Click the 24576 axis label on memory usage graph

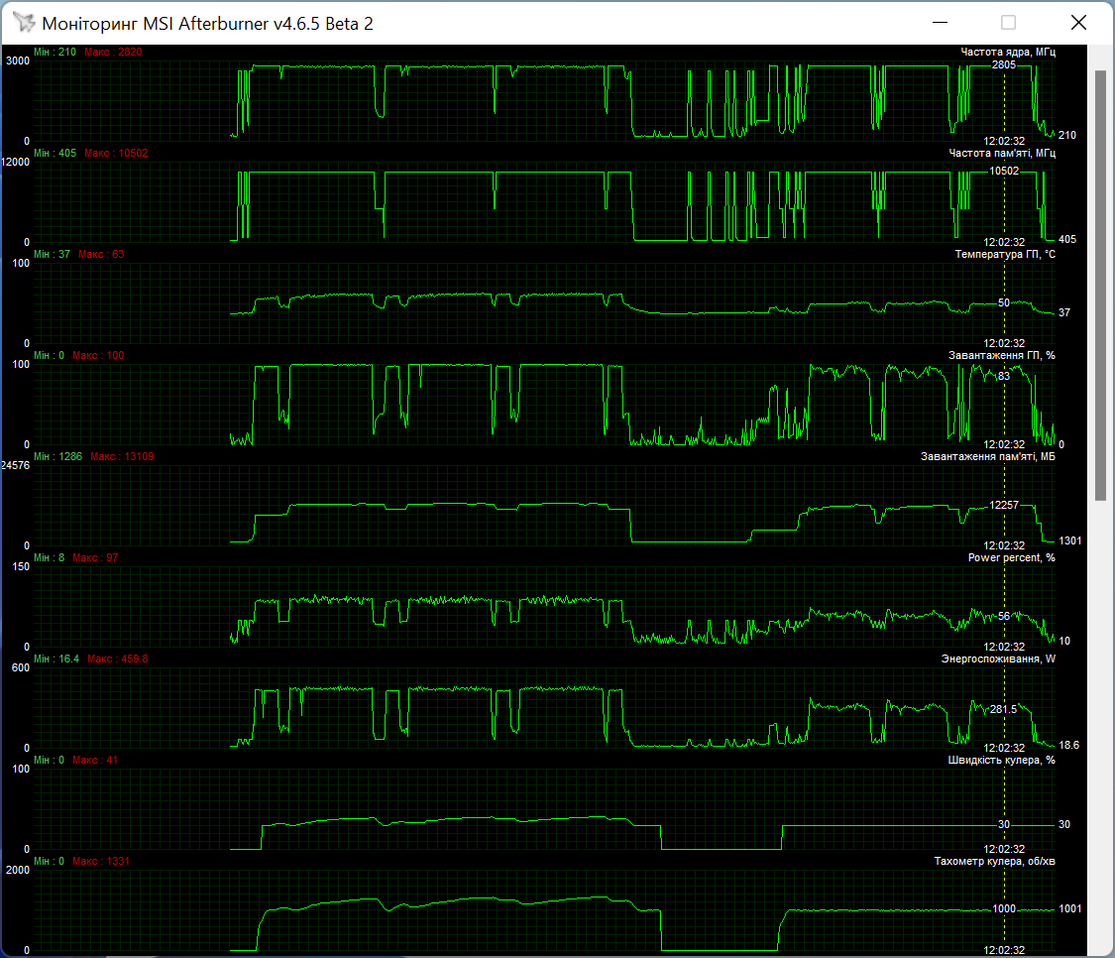[16, 465]
